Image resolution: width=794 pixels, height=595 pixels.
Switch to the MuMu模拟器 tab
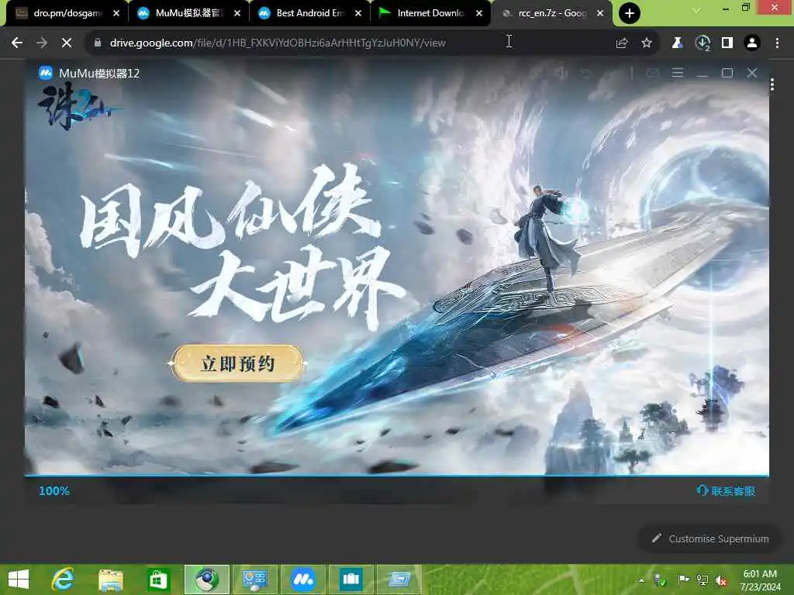coord(188,13)
